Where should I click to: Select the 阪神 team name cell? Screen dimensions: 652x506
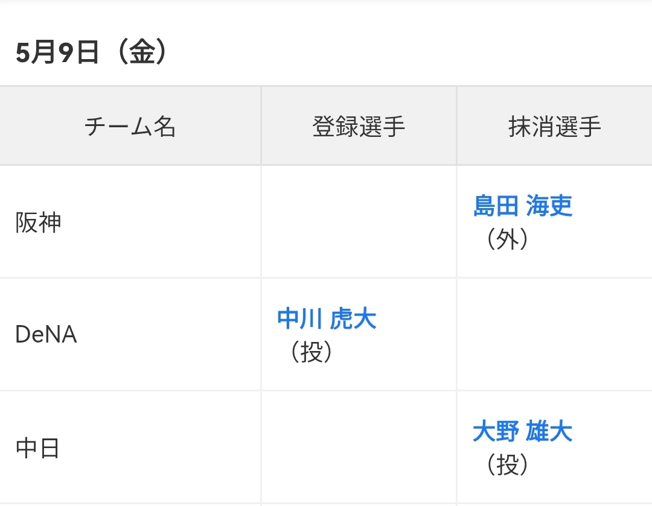pyautogui.click(x=39, y=223)
